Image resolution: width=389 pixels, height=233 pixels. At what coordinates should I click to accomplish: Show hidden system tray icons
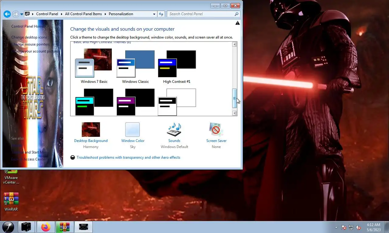point(336,227)
